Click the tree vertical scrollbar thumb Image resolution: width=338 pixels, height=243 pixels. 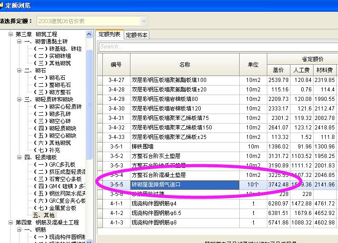click(89, 105)
